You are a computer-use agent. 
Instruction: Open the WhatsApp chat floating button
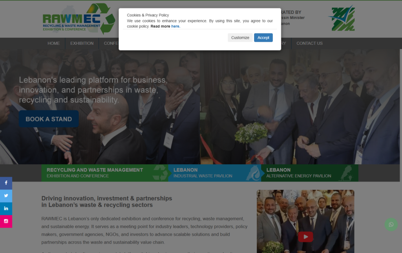(391, 225)
